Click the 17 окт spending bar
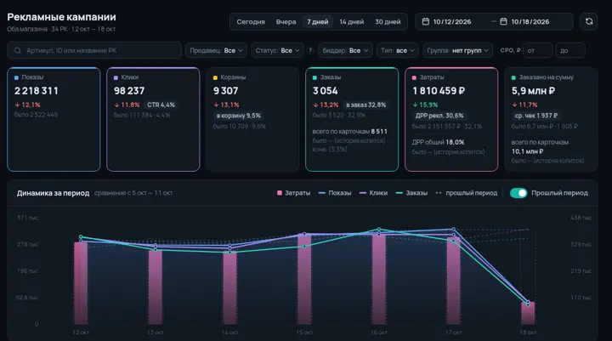Viewport: 612px width, 341px height. pos(454,281)
